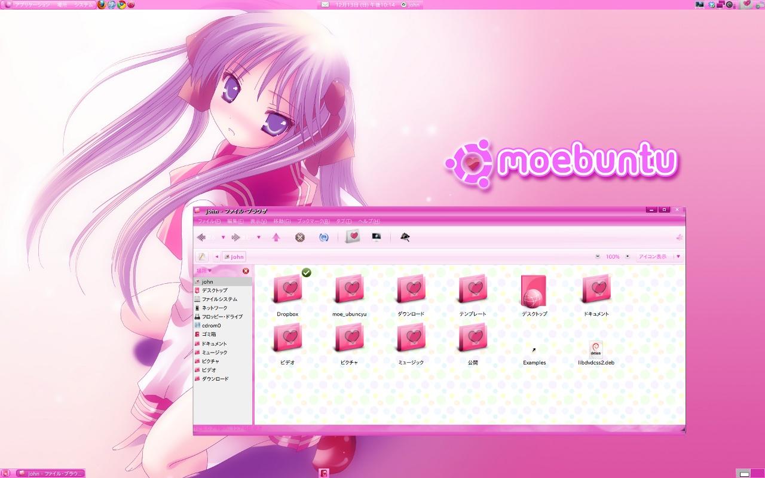Select the デスクトップ folder in main view
765x478 pixels.
pyautogui.click(x=534, y=291)
